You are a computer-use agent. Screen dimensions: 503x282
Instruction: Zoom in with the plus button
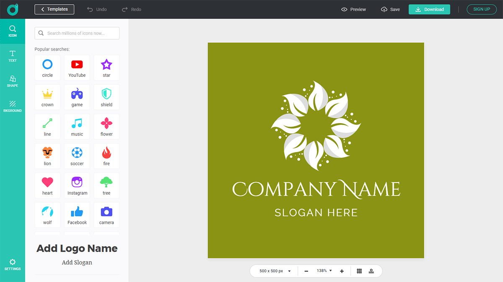click(x=342, y=271)
